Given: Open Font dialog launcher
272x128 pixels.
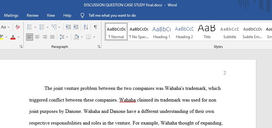Looking at the screenshot, I should [x=21, y=47].
